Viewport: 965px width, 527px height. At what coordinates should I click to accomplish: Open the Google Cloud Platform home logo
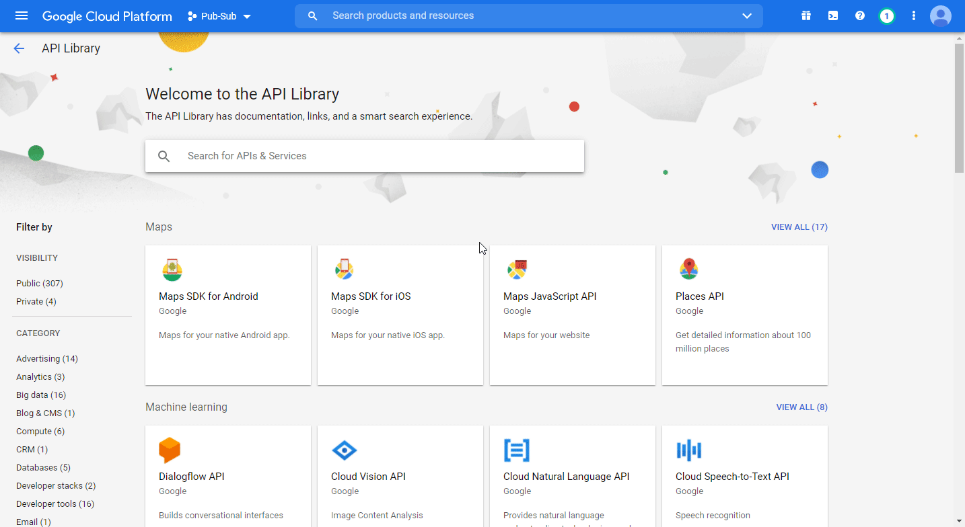[107, 16]
